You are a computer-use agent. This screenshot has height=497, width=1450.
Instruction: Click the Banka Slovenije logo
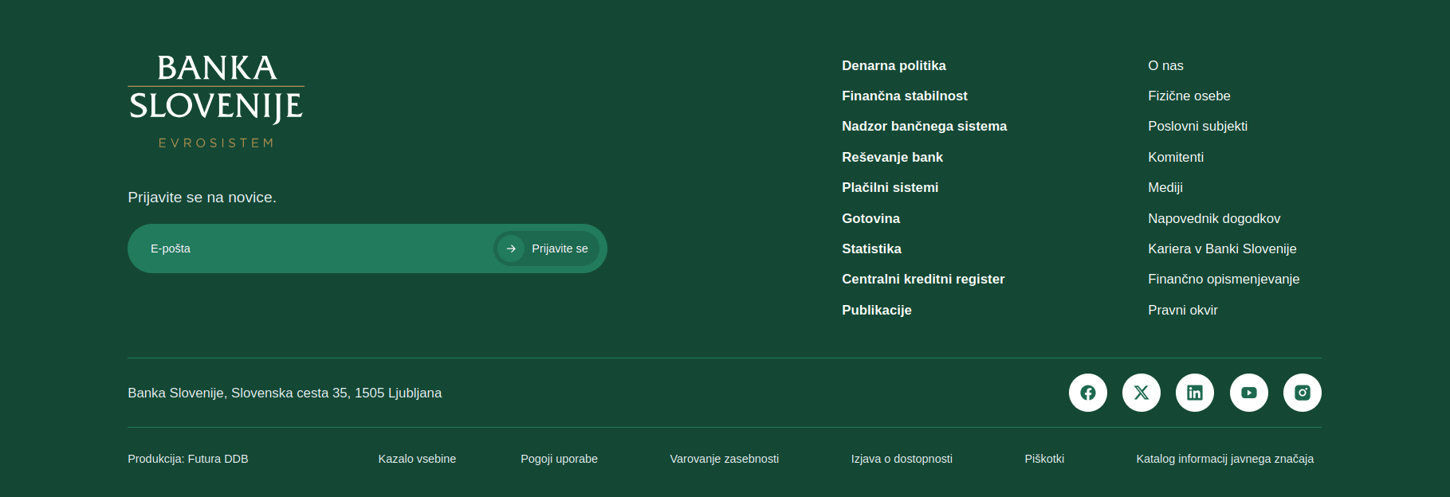point(216,100)
